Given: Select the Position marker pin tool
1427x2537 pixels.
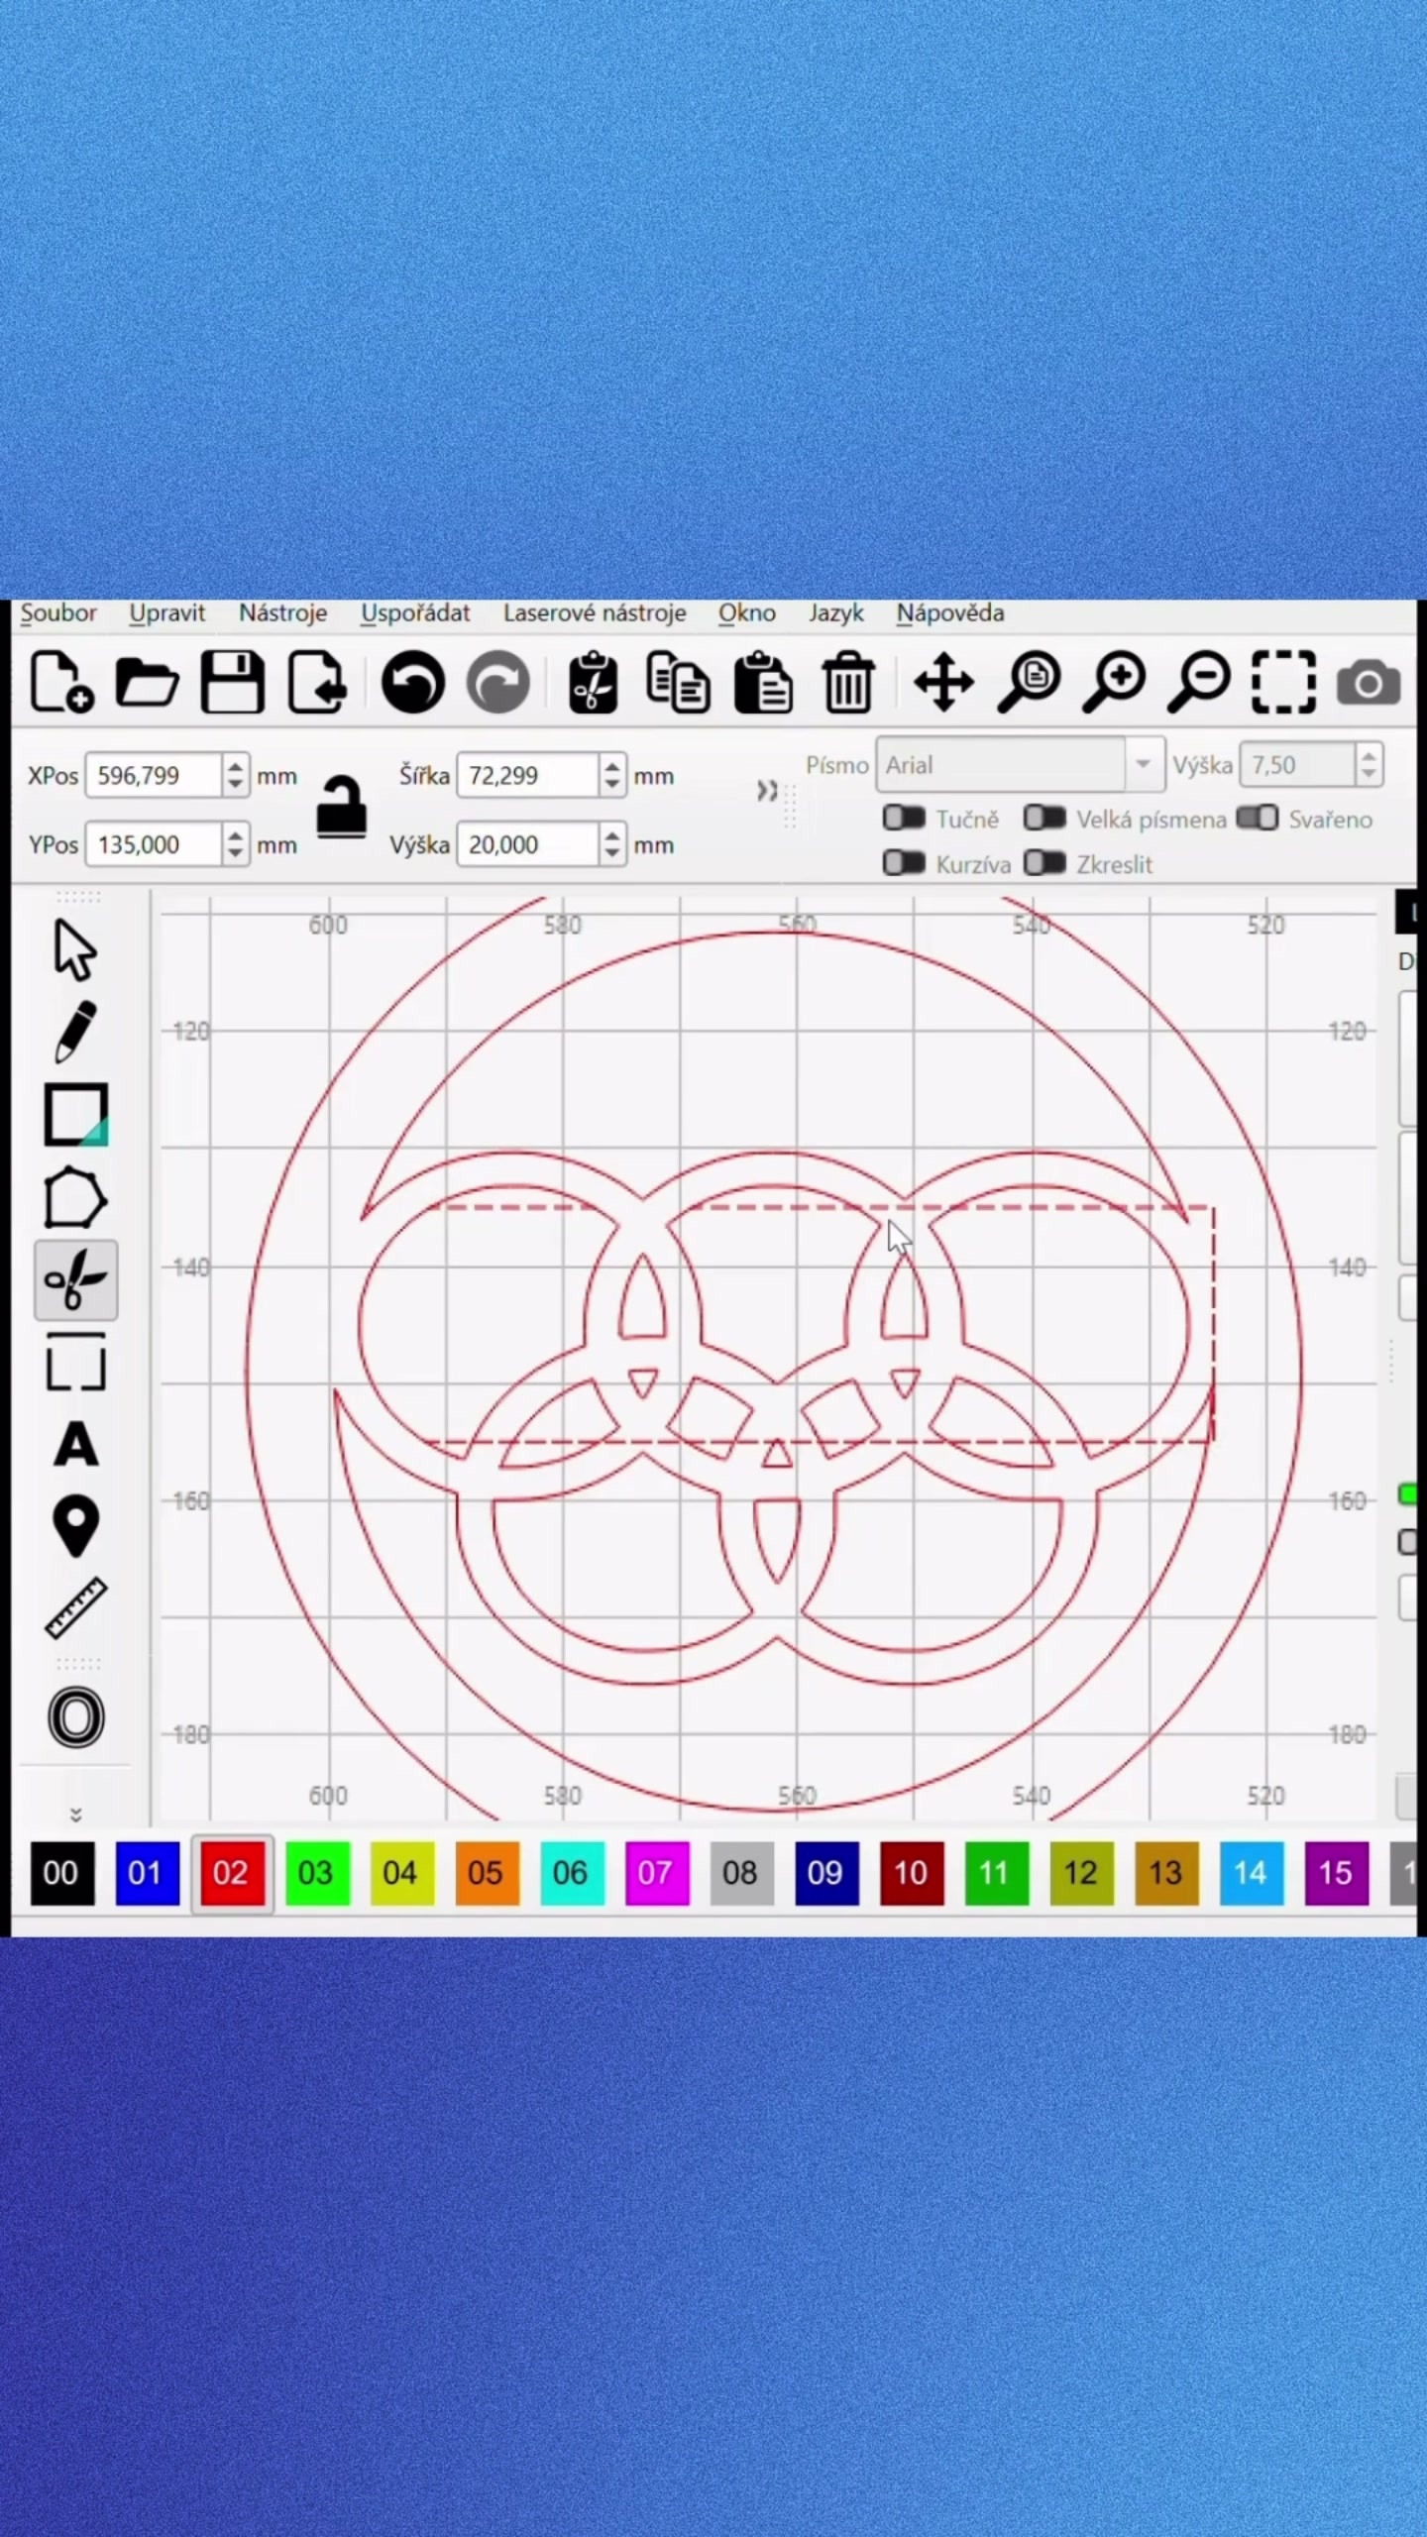Looking at the screenshot, I should click(x=75, y=1527).
